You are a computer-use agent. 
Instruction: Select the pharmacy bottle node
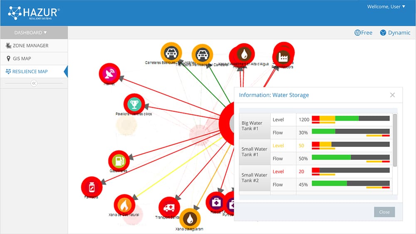[x=92, y=187]
